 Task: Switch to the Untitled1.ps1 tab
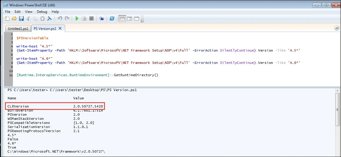click(x=18, y=29)
